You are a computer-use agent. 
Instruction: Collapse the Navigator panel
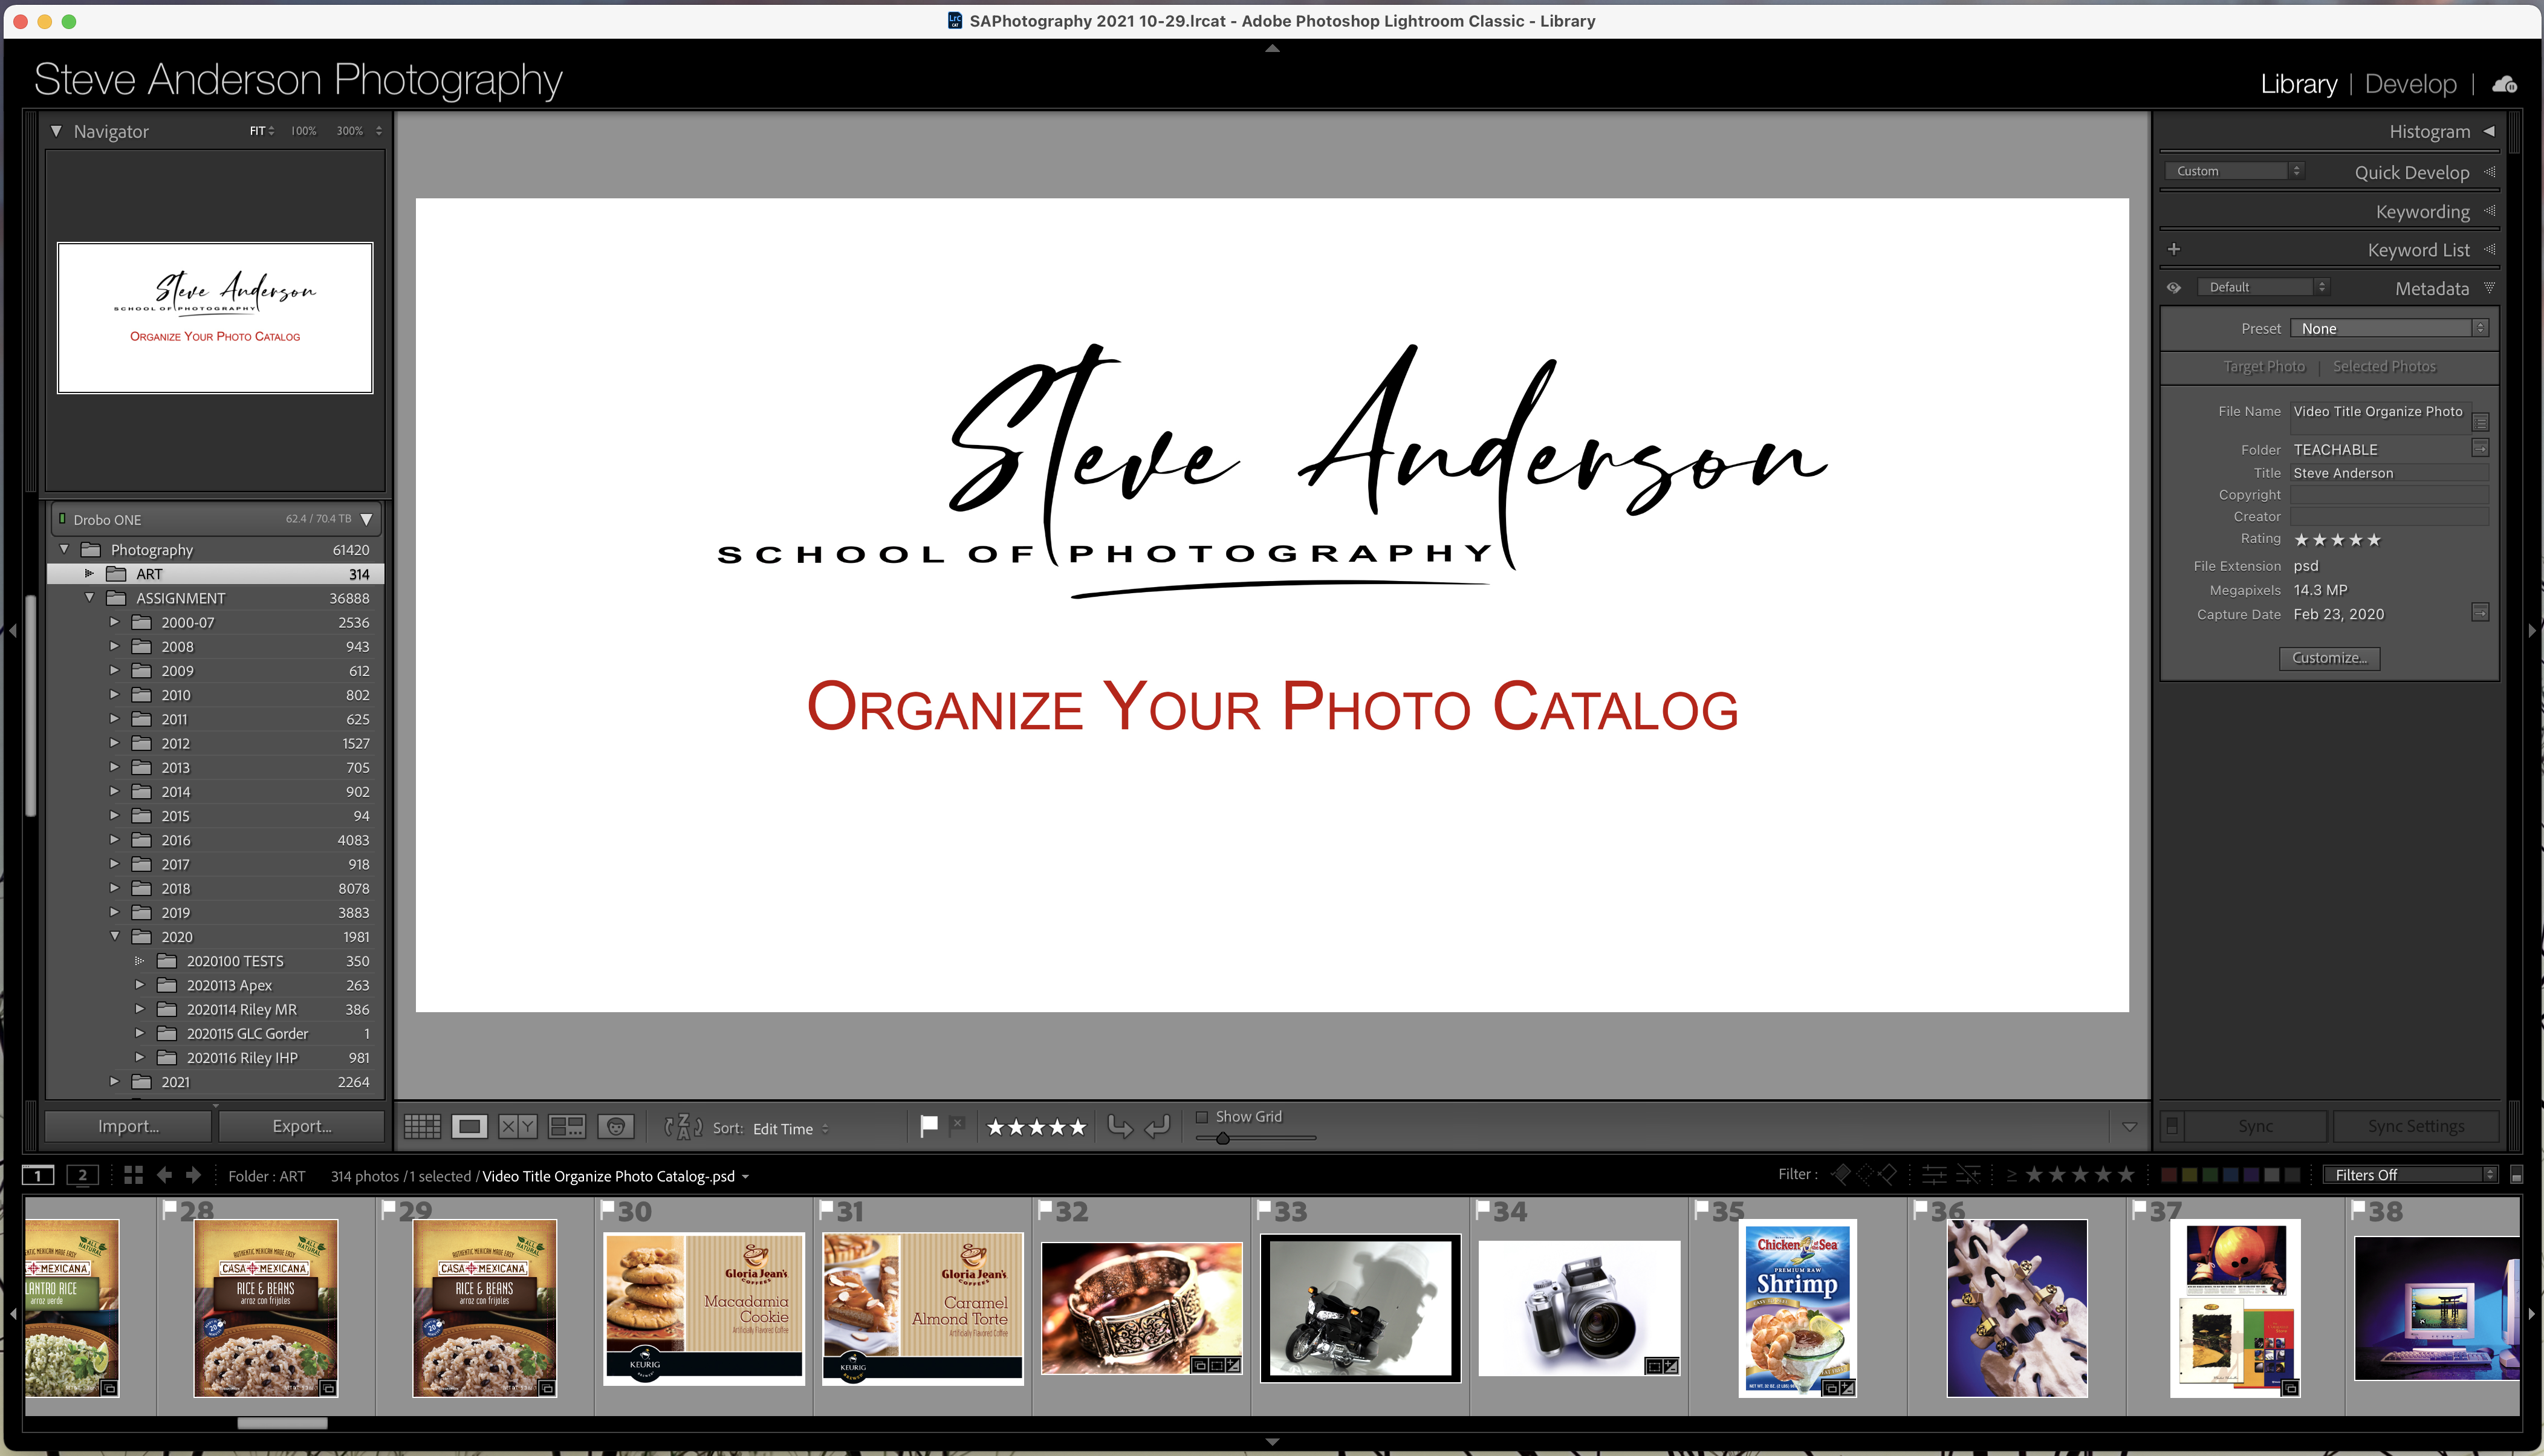[56, 131]
